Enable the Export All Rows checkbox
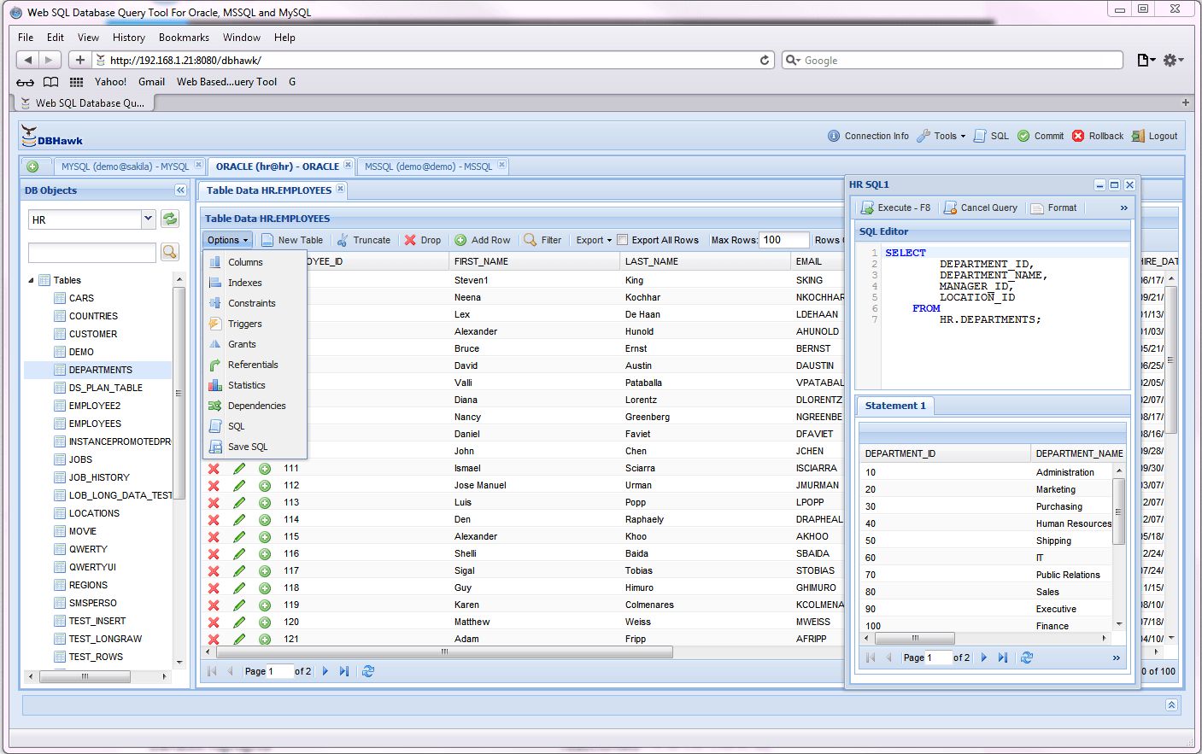This screenshot has width=1202, height=754. 623,240
